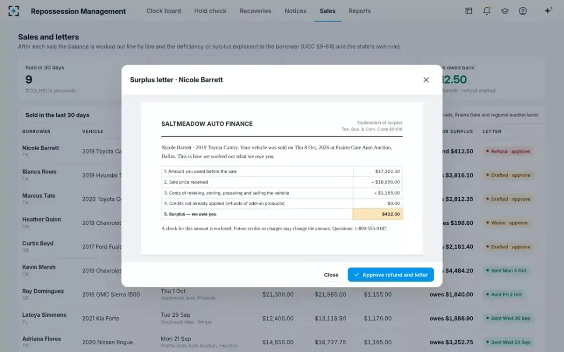Click the Sent Wed 30 Sep status
The image size is (564, 352).
point(508,318)
